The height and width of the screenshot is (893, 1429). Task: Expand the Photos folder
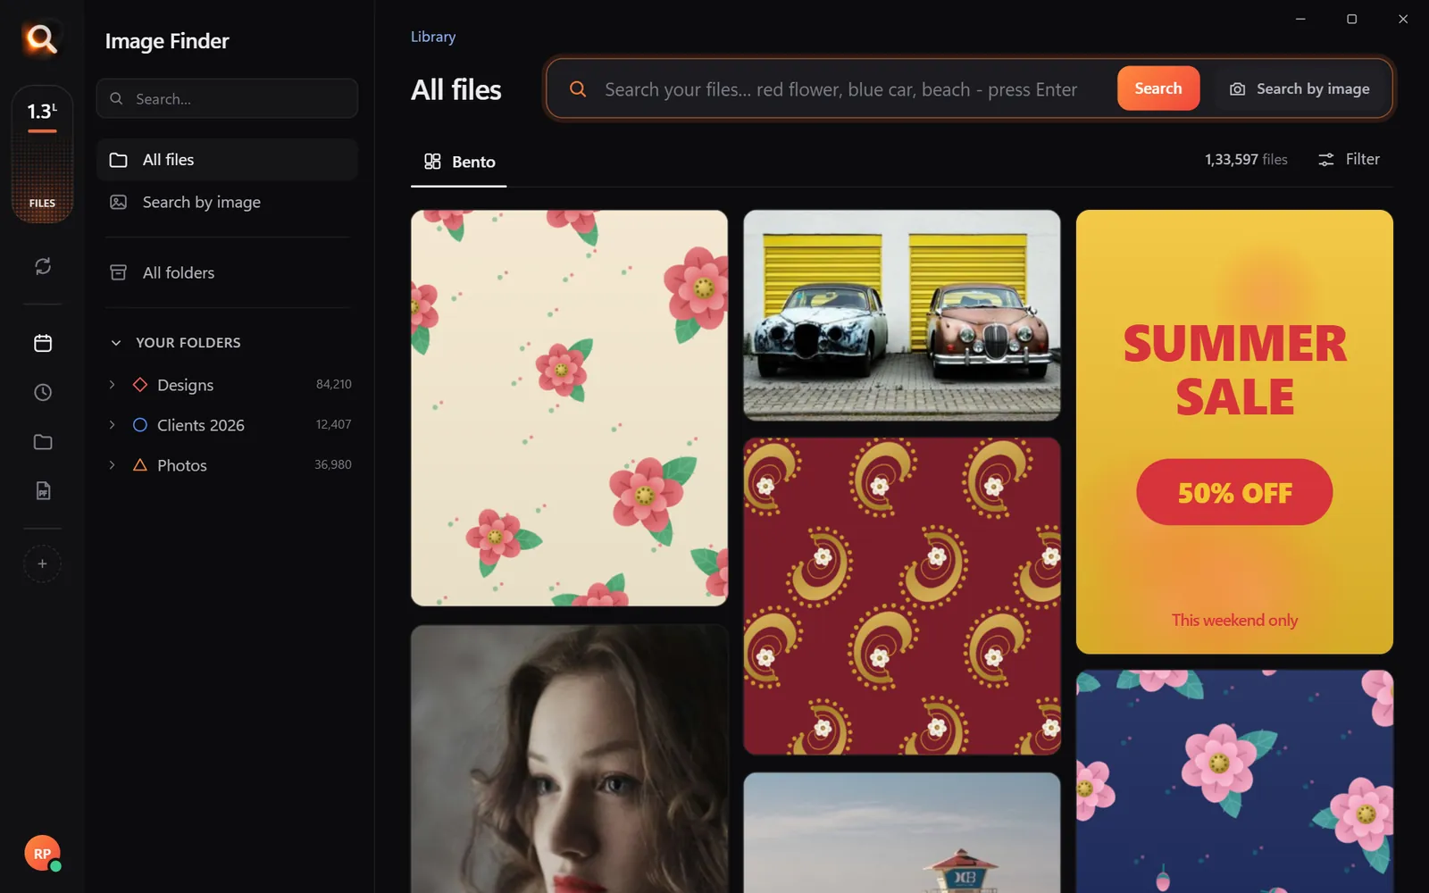[x=112, y=465]
